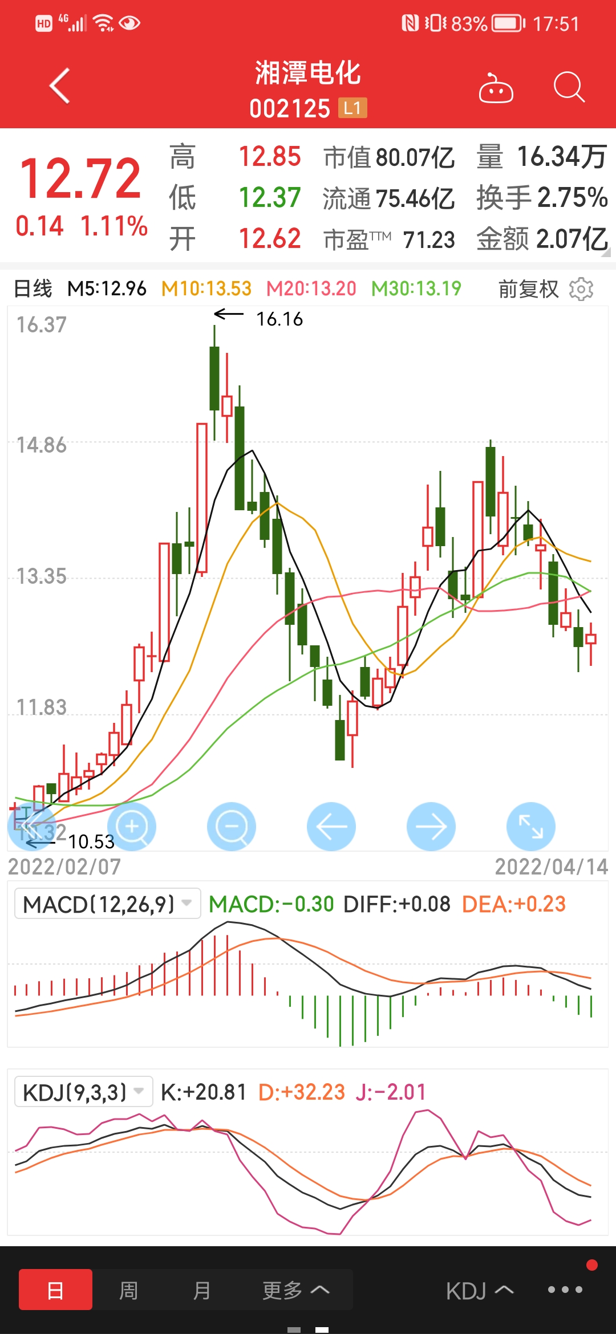Tap the NFC status icon
This screenshot has height=1334, width=616.
(x=410, y=23)
